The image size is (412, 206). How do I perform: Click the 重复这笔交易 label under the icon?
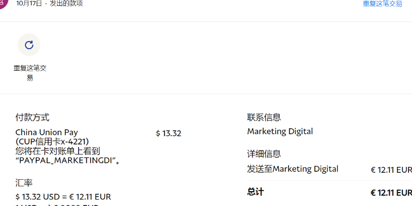(30, 72)
